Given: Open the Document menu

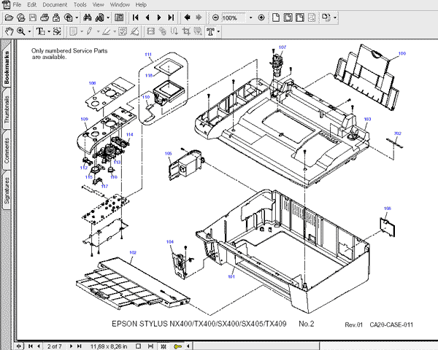Looking at the screenshot, I should coord(55,4).
